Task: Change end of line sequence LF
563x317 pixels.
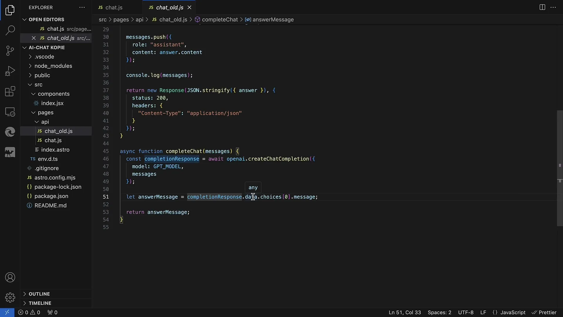Action: 483,312
